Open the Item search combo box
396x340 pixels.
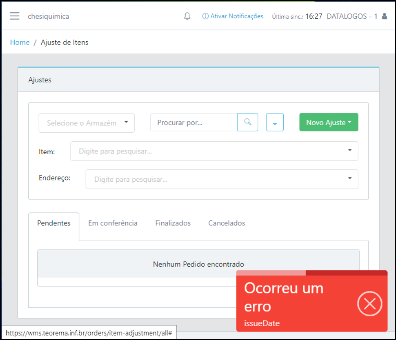214,151
